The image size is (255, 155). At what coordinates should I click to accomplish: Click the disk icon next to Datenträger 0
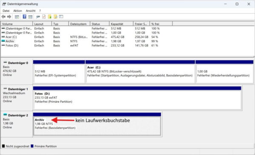pos(5,62)
